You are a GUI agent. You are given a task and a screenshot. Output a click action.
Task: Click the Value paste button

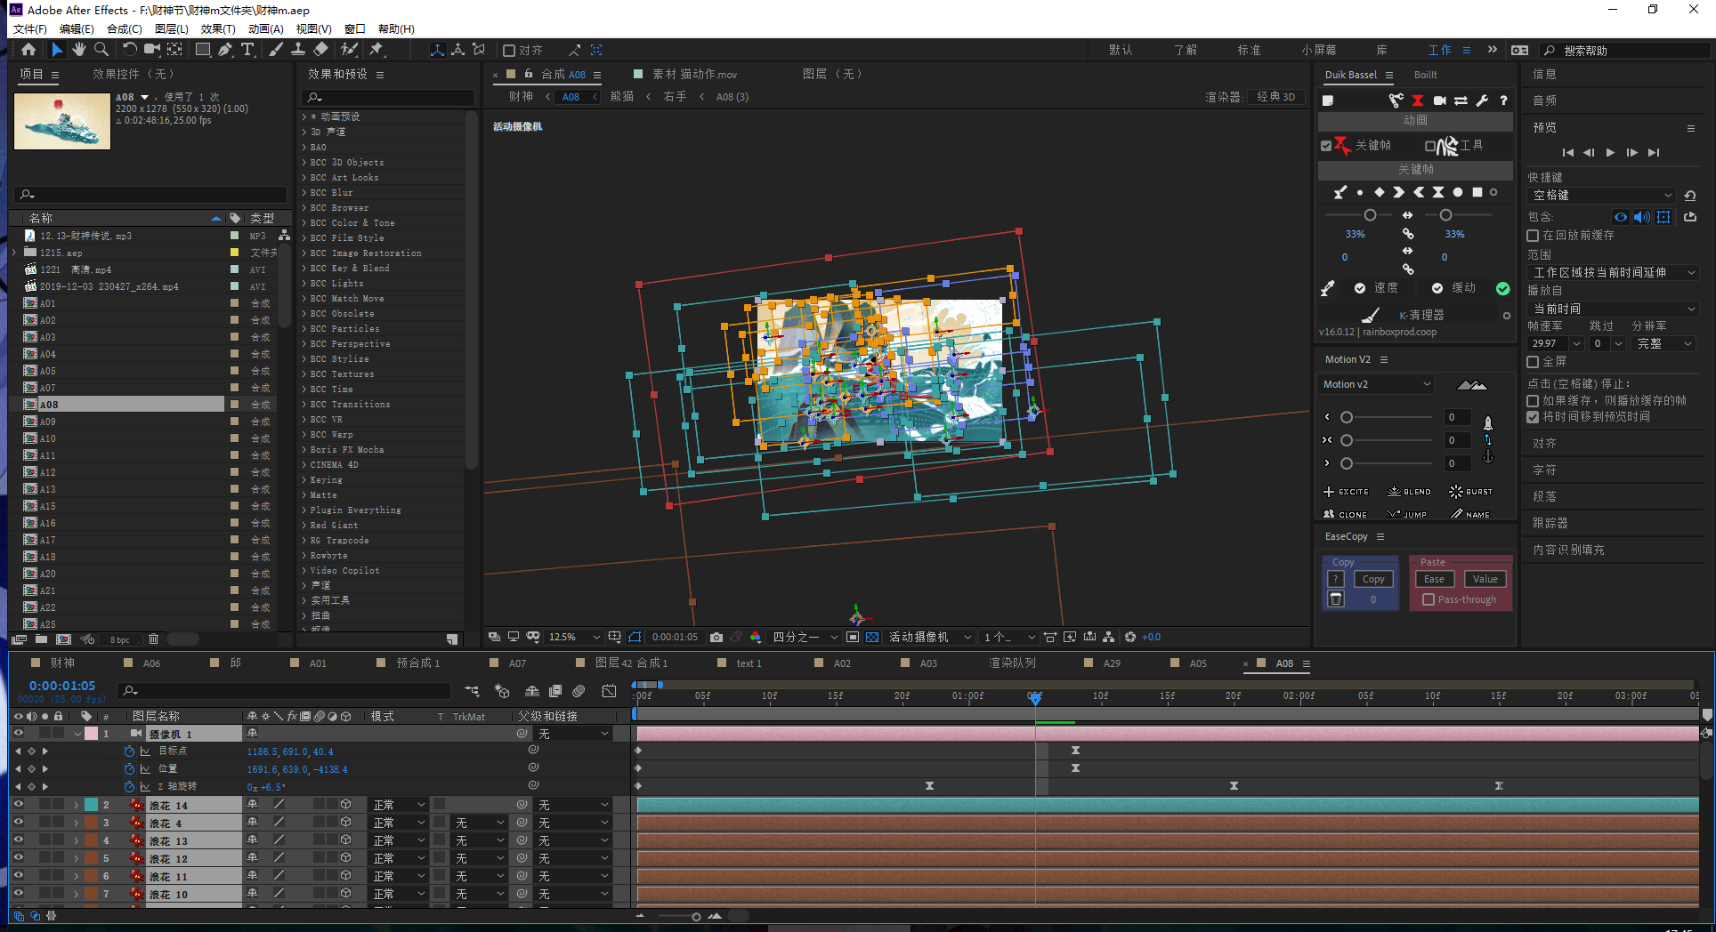(x=1485, y=579)
